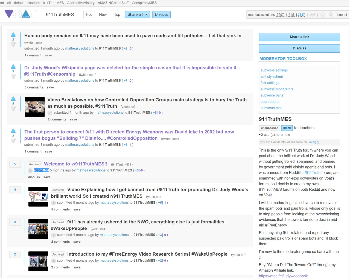The width and height of the screenshot is (350, 278).
Task: Downvote the Human body remains post
Action: [x=13, y=45]
